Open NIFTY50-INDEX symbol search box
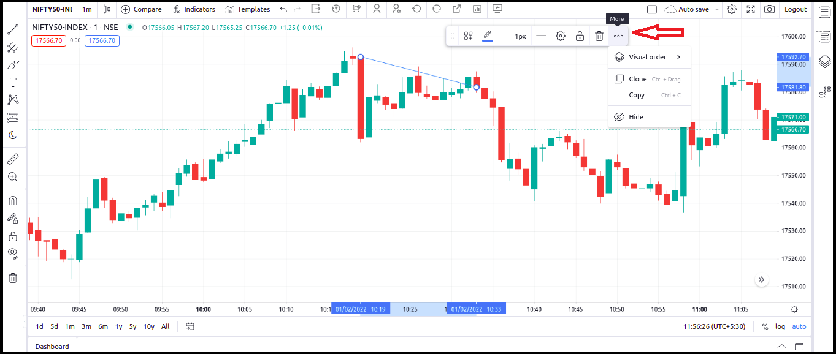This screenshot has width=836, height=354. click(x=52, y=9)
